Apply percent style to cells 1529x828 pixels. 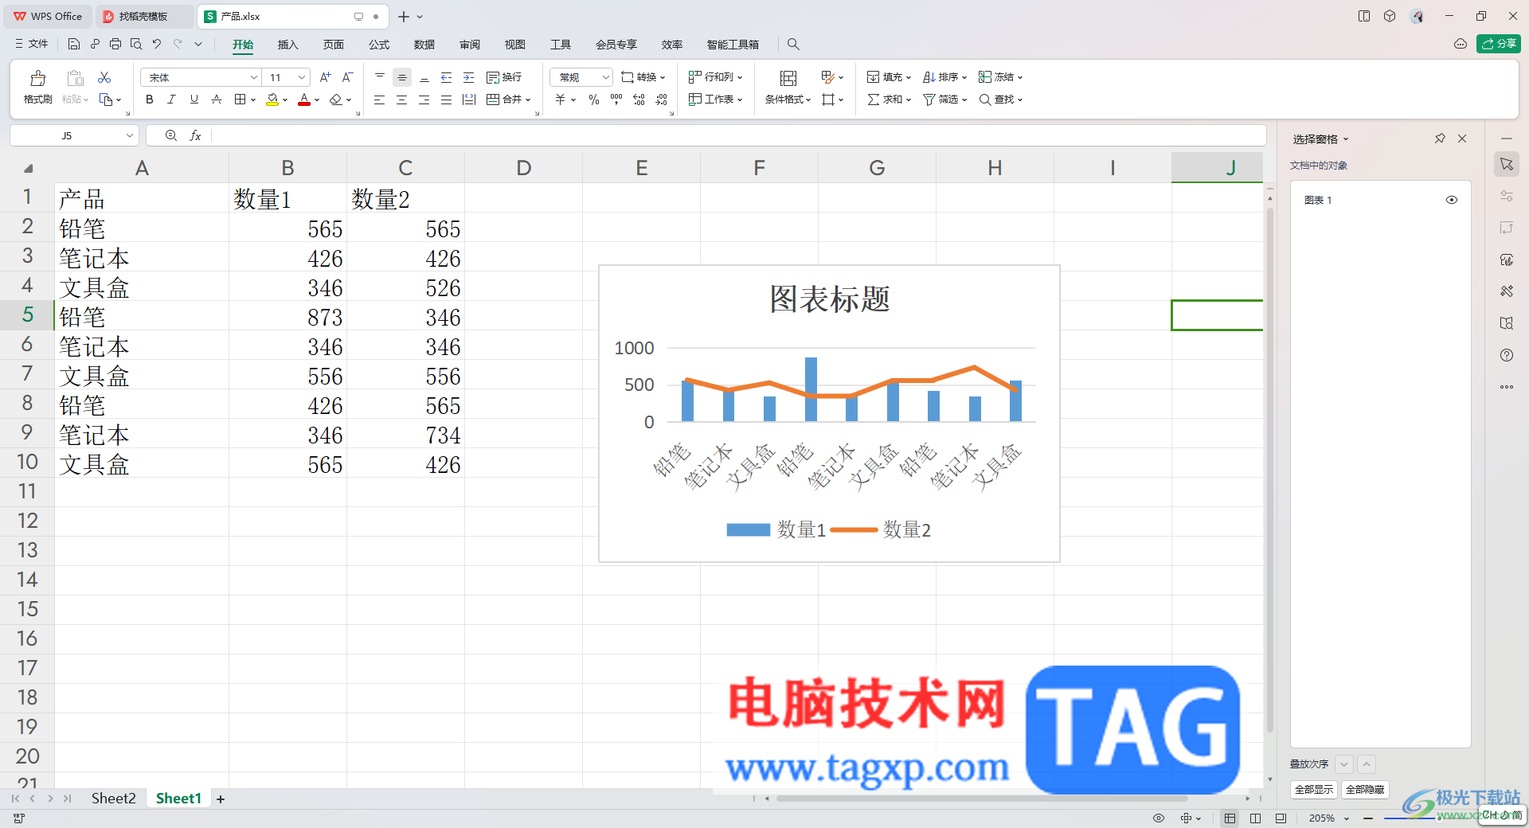pyautogui.click(x=594, y=100)
